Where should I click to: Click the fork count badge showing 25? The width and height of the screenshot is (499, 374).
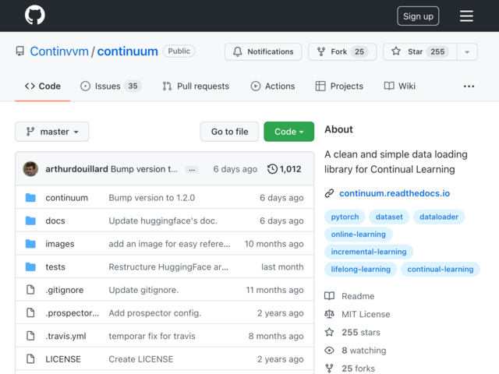coord(359,51)
